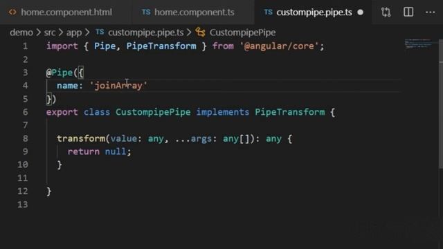Open the compare changes icon
This screenshot has height=249, width=443.
[x=386, y=12]
